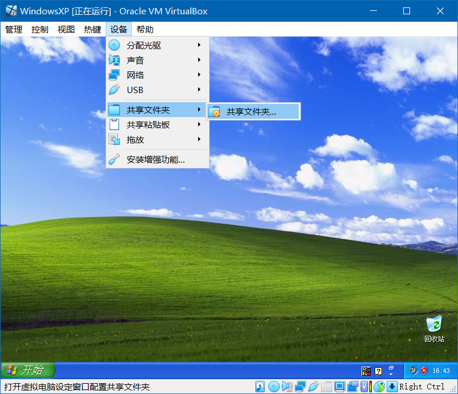The width and height of the screenshot is (458, 394).
Task: Expand the 声音 submenu
Action: [x=158, y=60]
